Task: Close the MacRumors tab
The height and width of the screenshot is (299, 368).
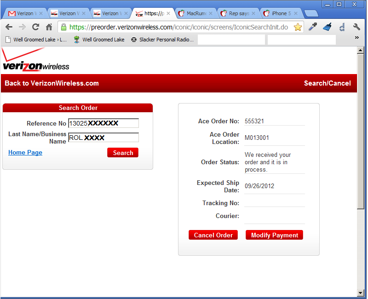Action: [211, 13]
